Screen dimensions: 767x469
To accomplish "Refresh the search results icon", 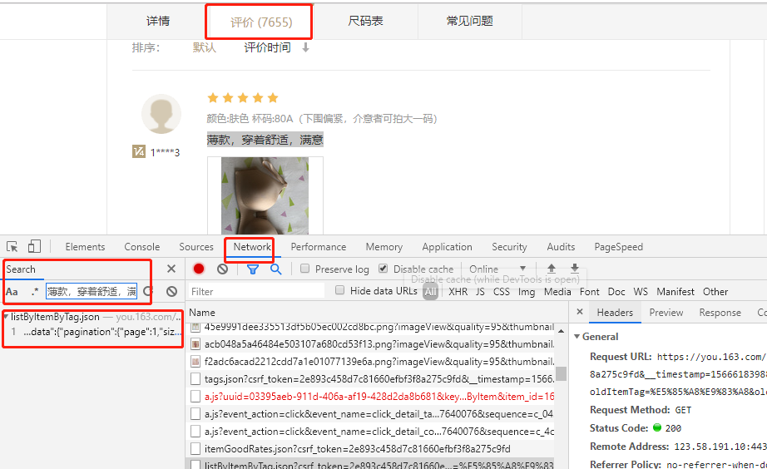I will 148,292.
